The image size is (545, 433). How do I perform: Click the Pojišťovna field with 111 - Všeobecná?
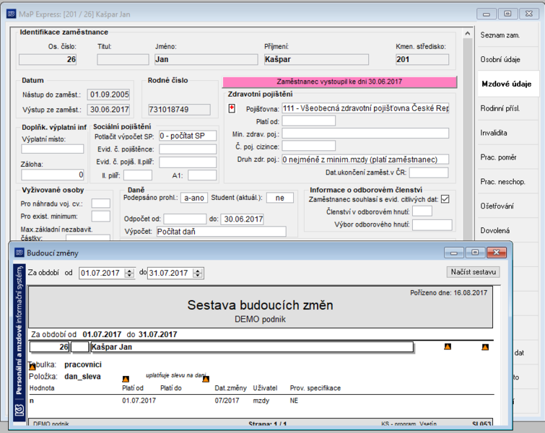pos(365,108)
